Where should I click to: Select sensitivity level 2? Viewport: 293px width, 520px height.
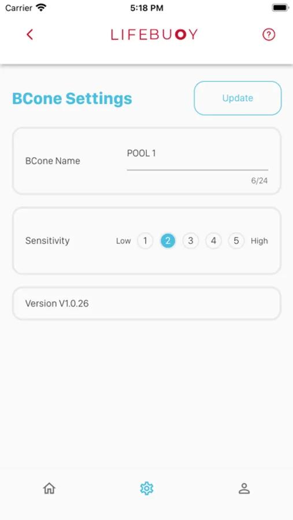coord(168,241)
